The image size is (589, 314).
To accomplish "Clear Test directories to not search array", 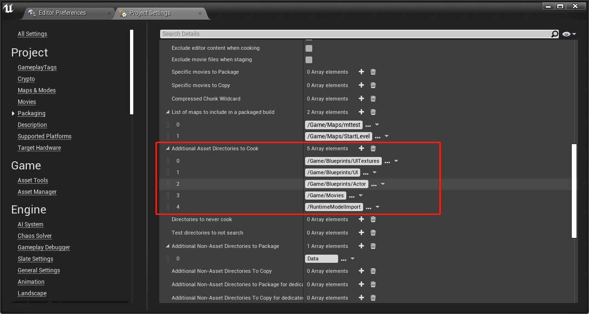I will (373, 233).
